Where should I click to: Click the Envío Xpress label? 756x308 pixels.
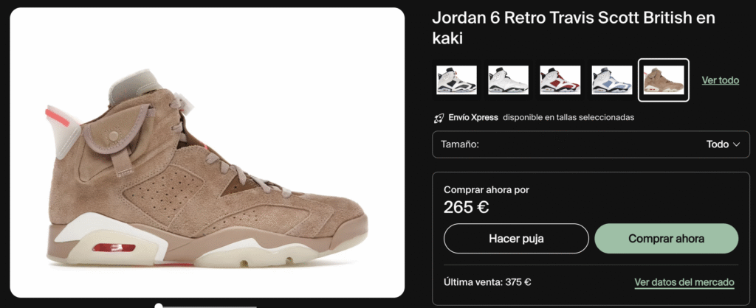pyautogui.click(x=473, y=117)
